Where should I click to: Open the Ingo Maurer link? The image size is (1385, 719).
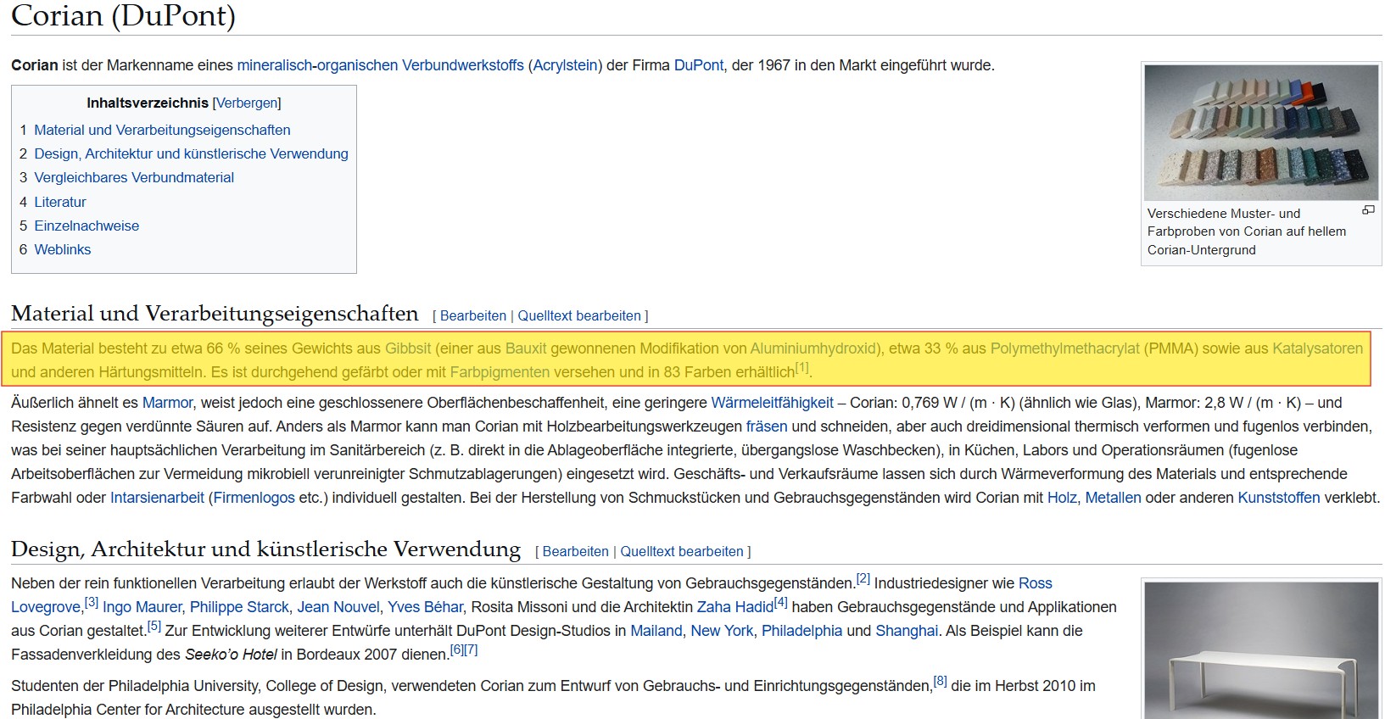[142, 607]
